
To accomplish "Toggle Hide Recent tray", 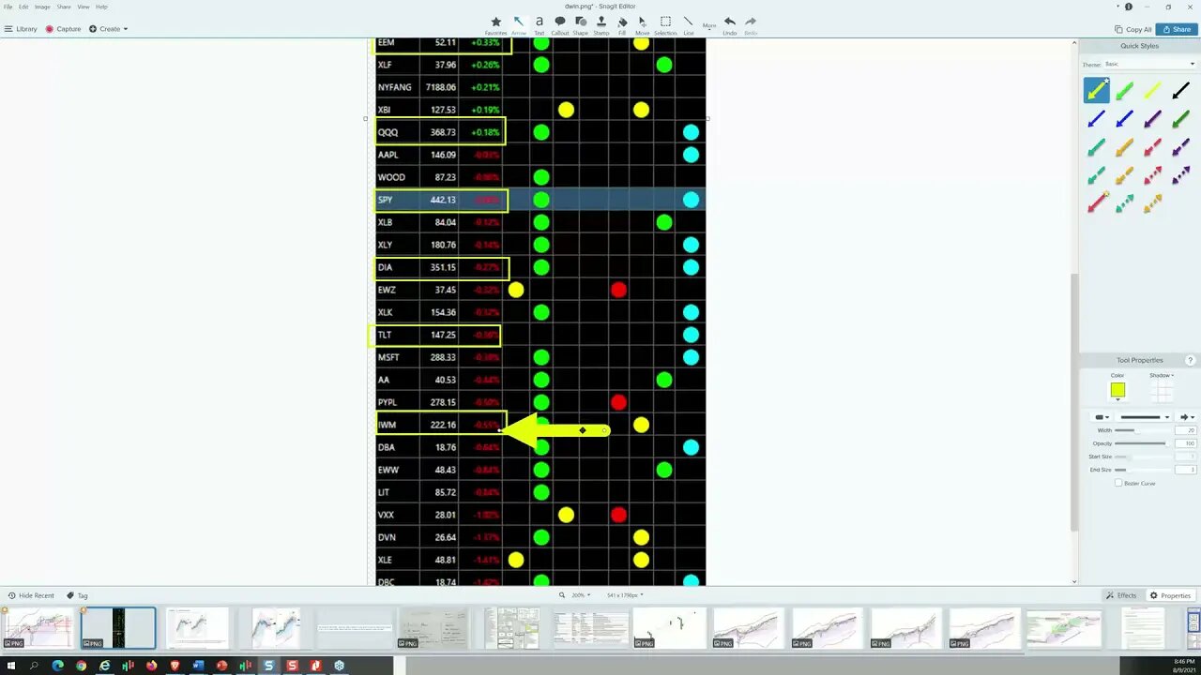I will click(x=30, y=595).
